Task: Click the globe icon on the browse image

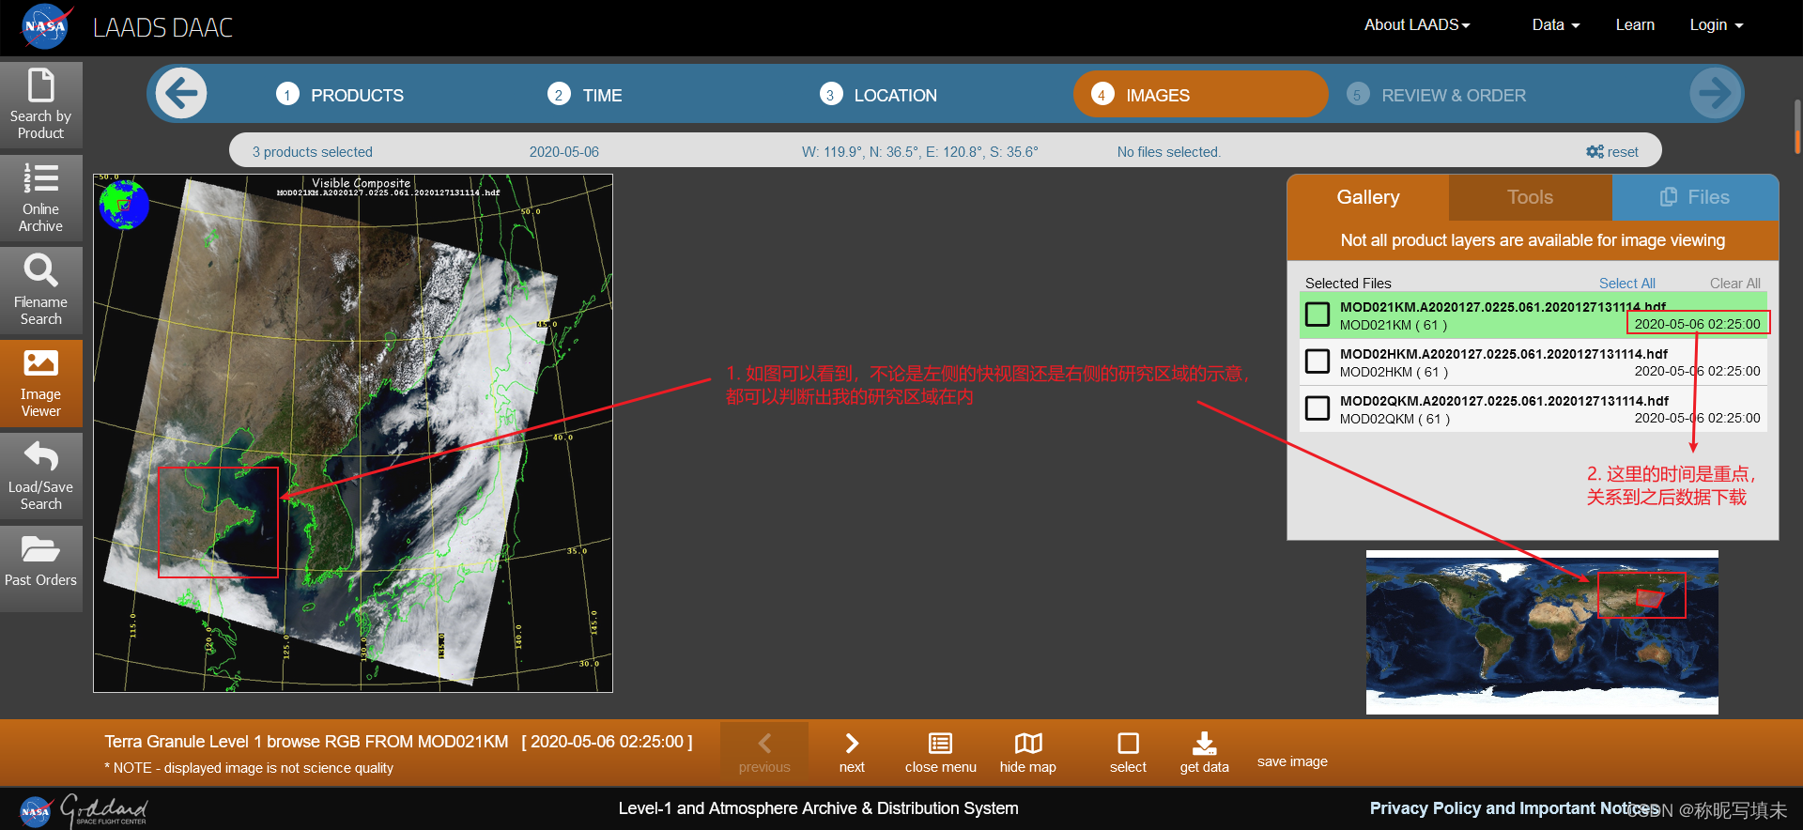Action: (x=124, y=205)
